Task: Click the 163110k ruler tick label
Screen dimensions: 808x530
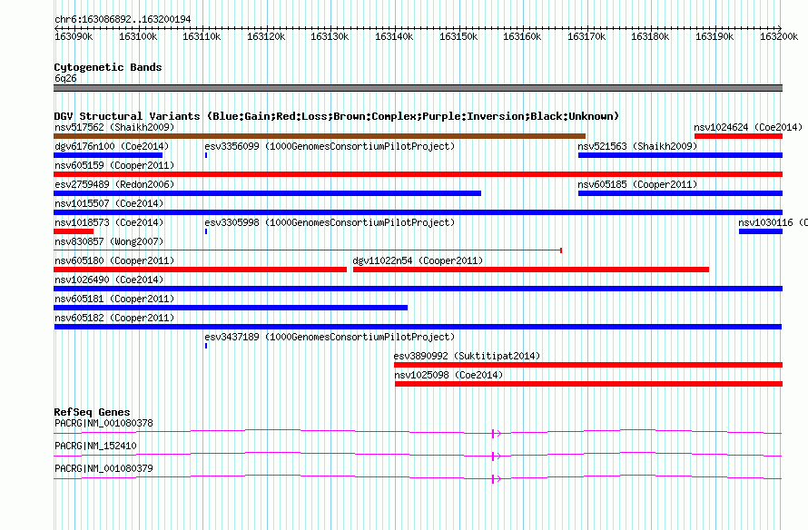Action: (202, 36)
